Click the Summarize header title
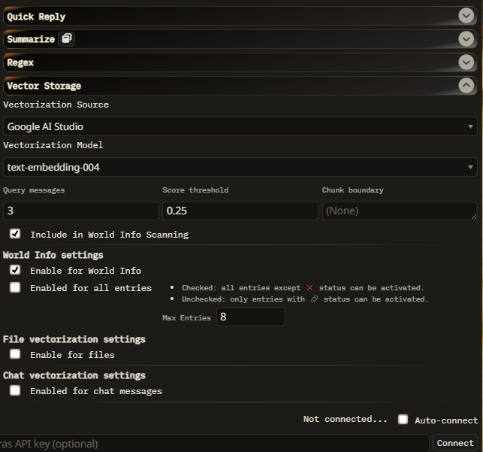483x452 pixels. [x=31, y=39]
